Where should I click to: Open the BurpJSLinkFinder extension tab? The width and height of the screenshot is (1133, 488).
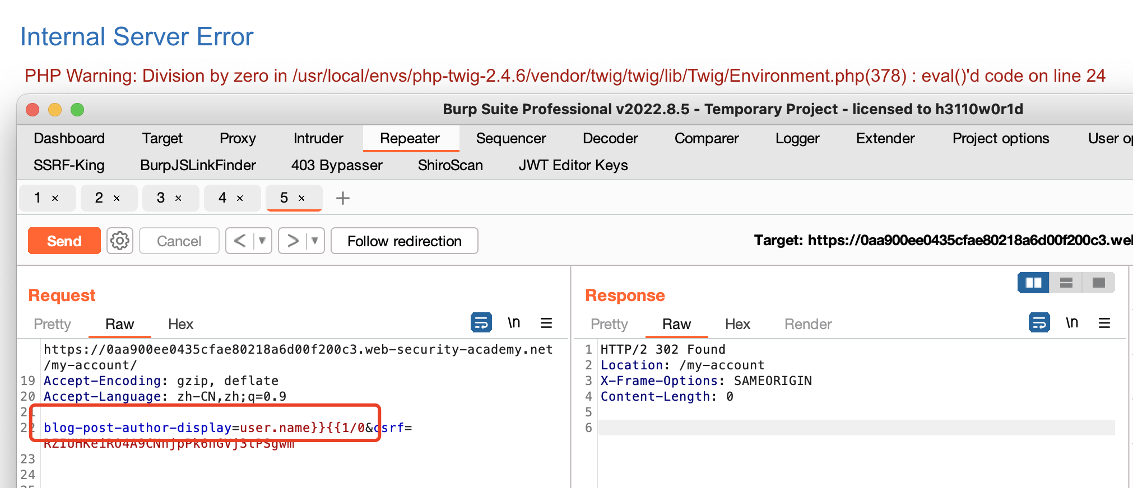pyautogui.click(x=198, y=165)
